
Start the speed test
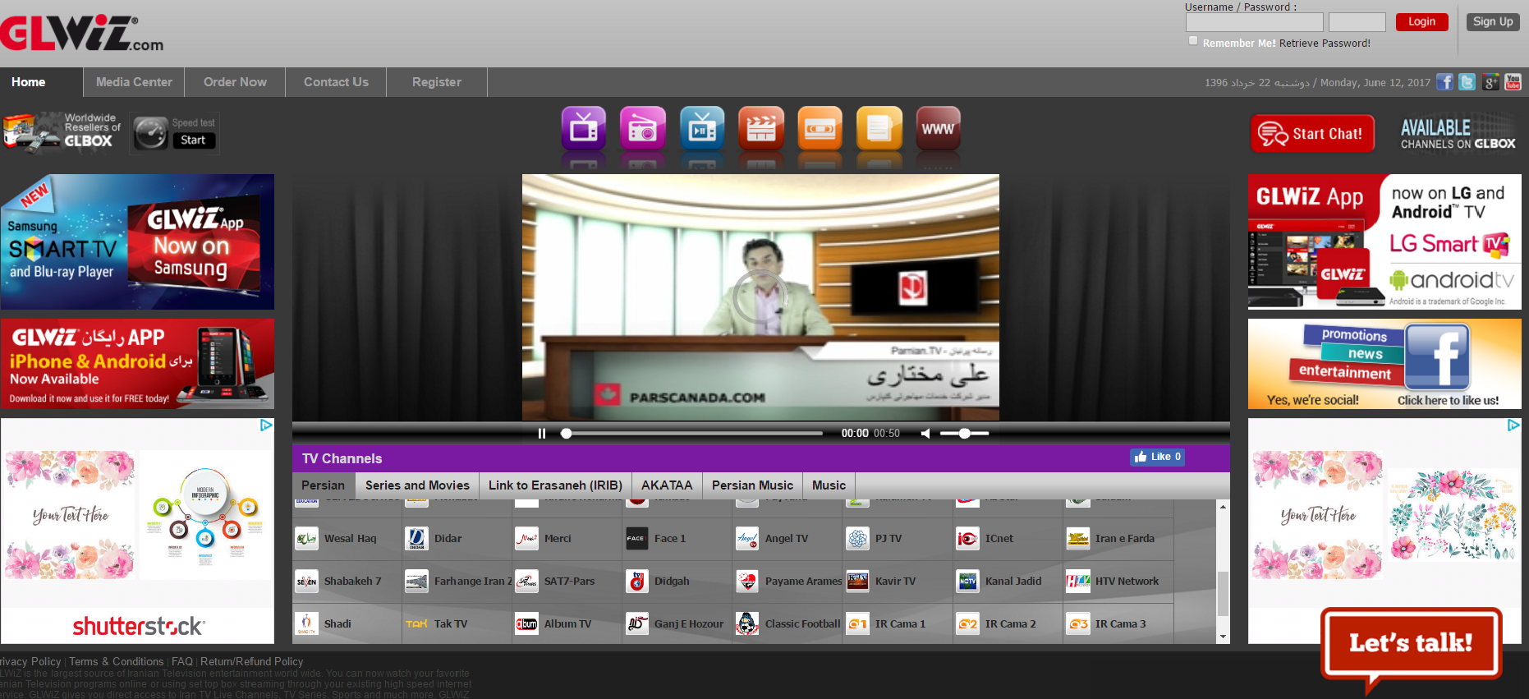[x=193, y=140]
